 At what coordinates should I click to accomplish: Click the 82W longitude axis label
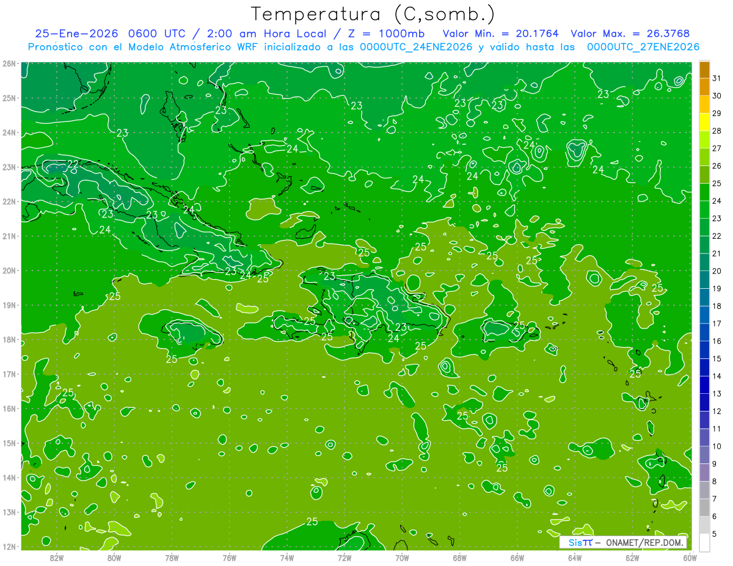[x=57, y=557]
